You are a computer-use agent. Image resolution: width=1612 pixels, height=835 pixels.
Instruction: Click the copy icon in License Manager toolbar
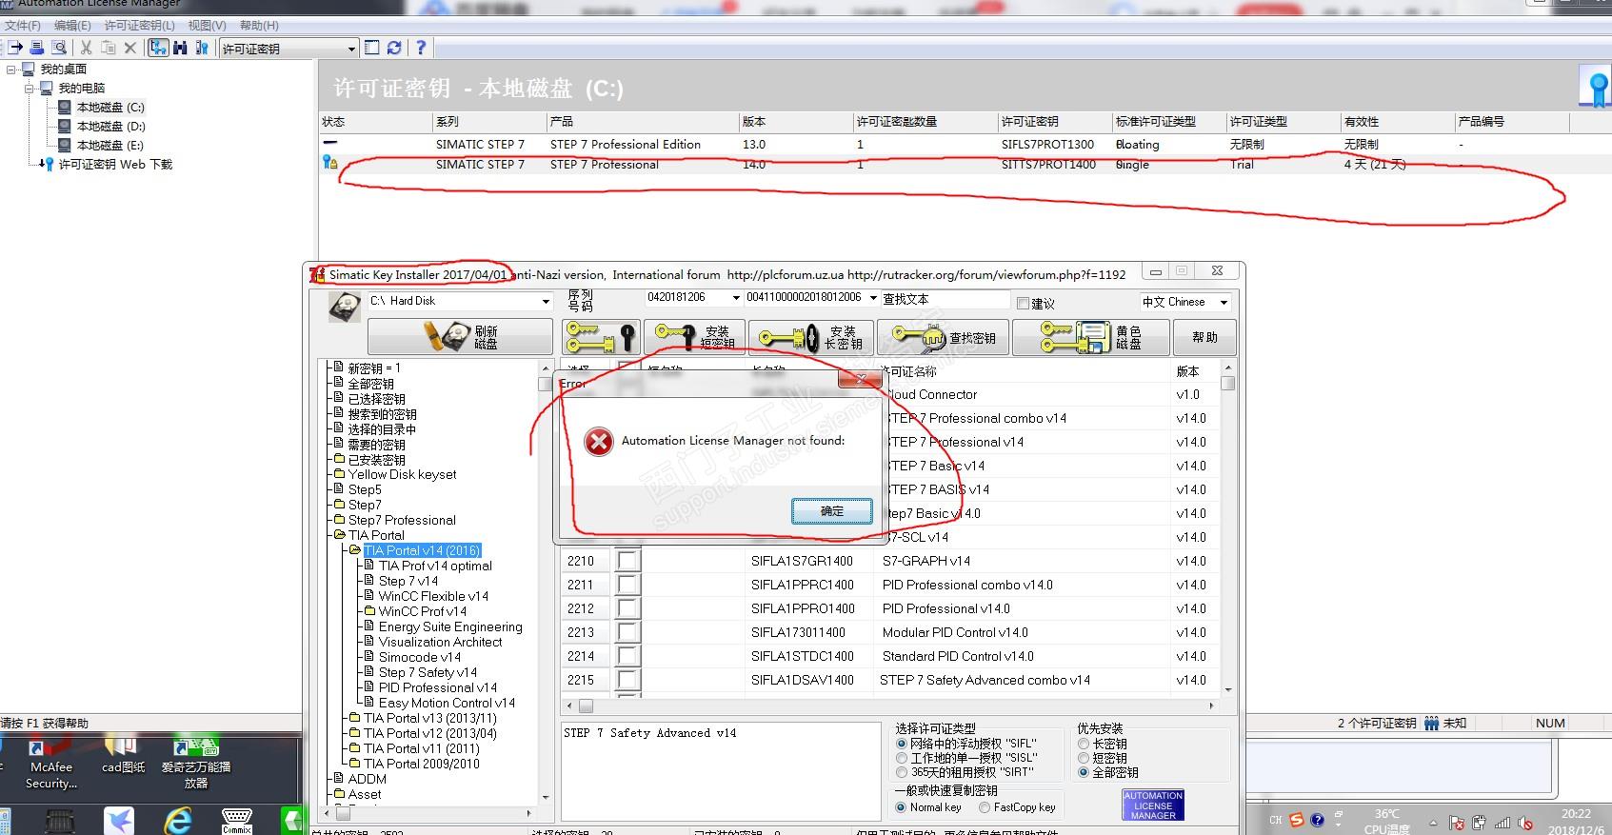(109, 48)
